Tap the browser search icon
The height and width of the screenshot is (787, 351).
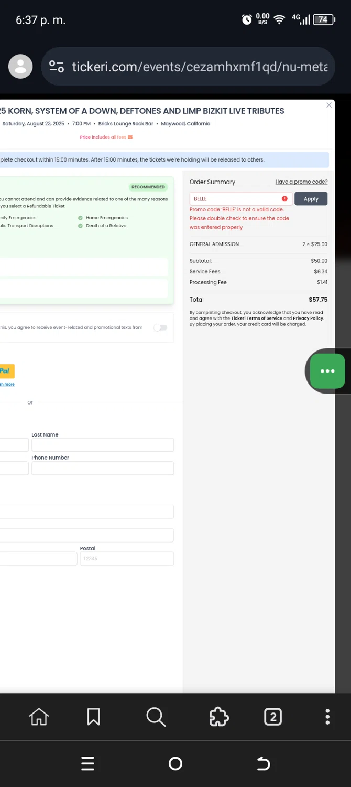156,717
